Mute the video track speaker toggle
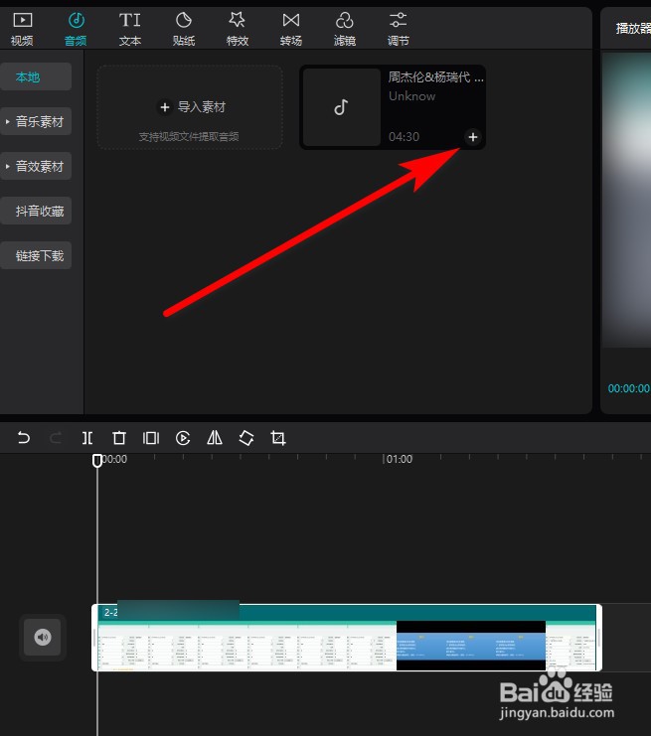Image resolution: width=651 pixels, height=736 pixels. pos(43,637)
